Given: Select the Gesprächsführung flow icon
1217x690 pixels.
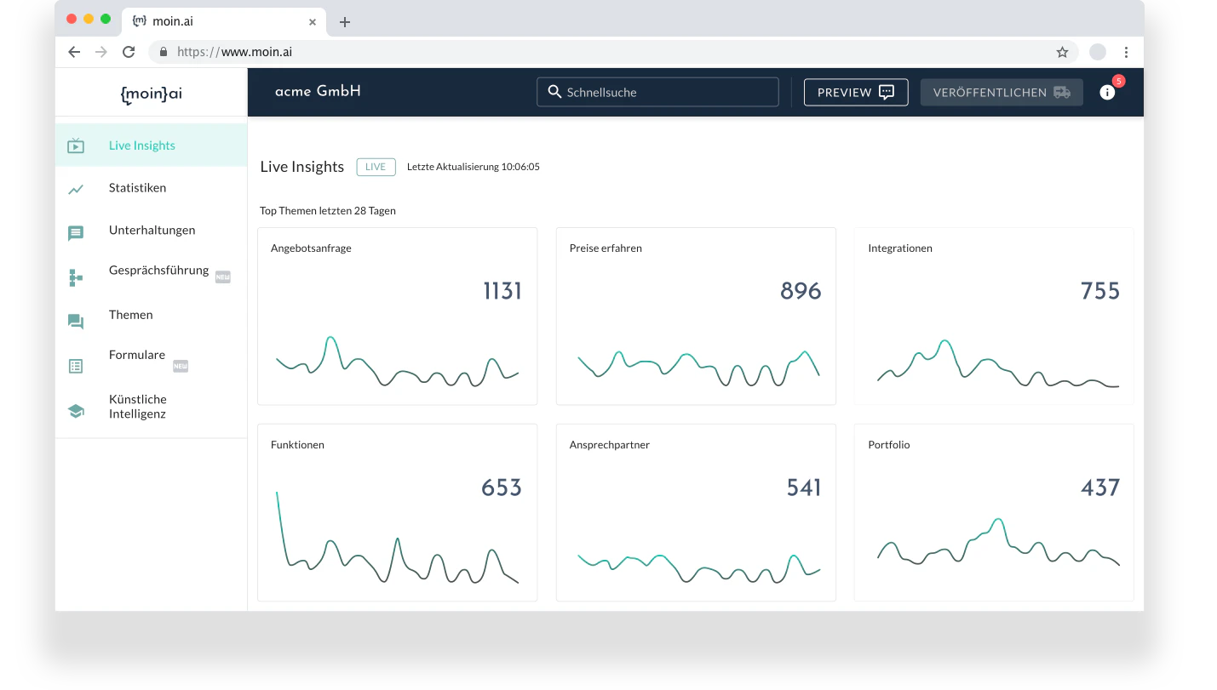Looking at the screenshot, I should 76,277.
